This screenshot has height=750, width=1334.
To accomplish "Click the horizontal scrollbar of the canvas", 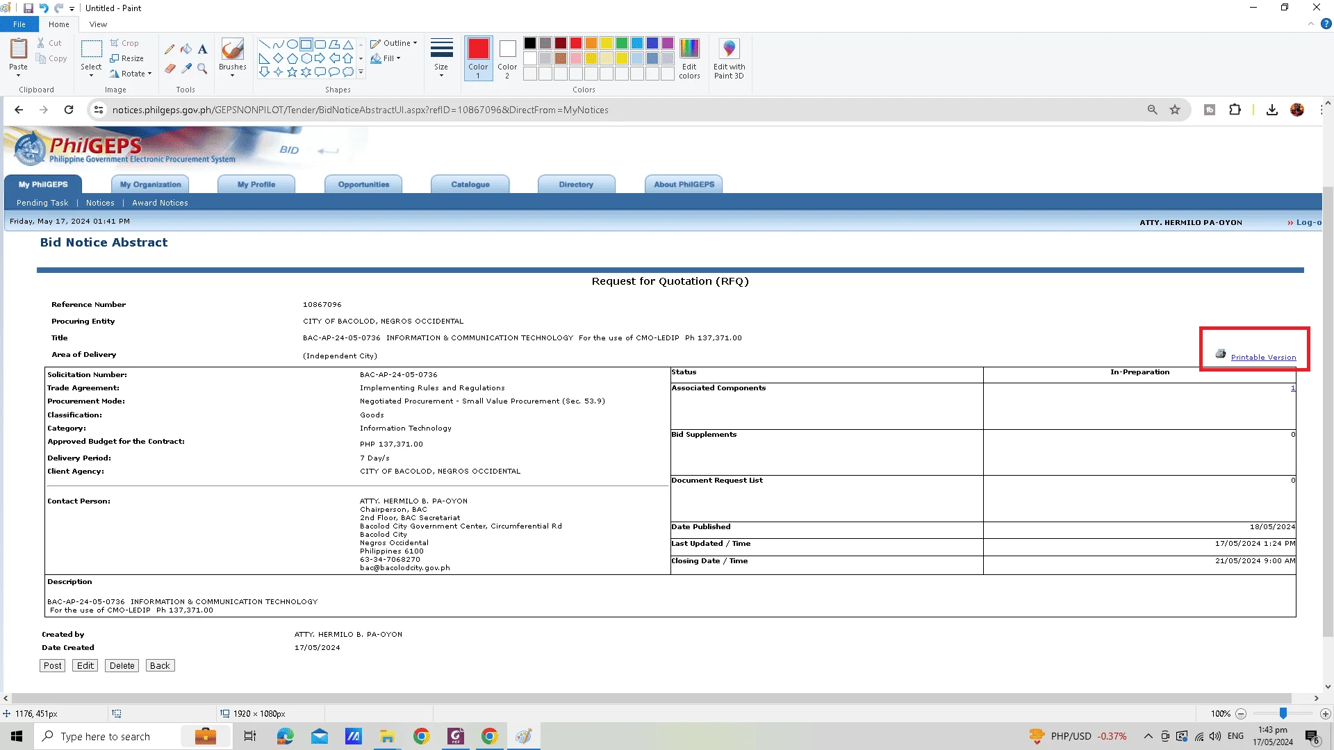I will click(652, 699).
